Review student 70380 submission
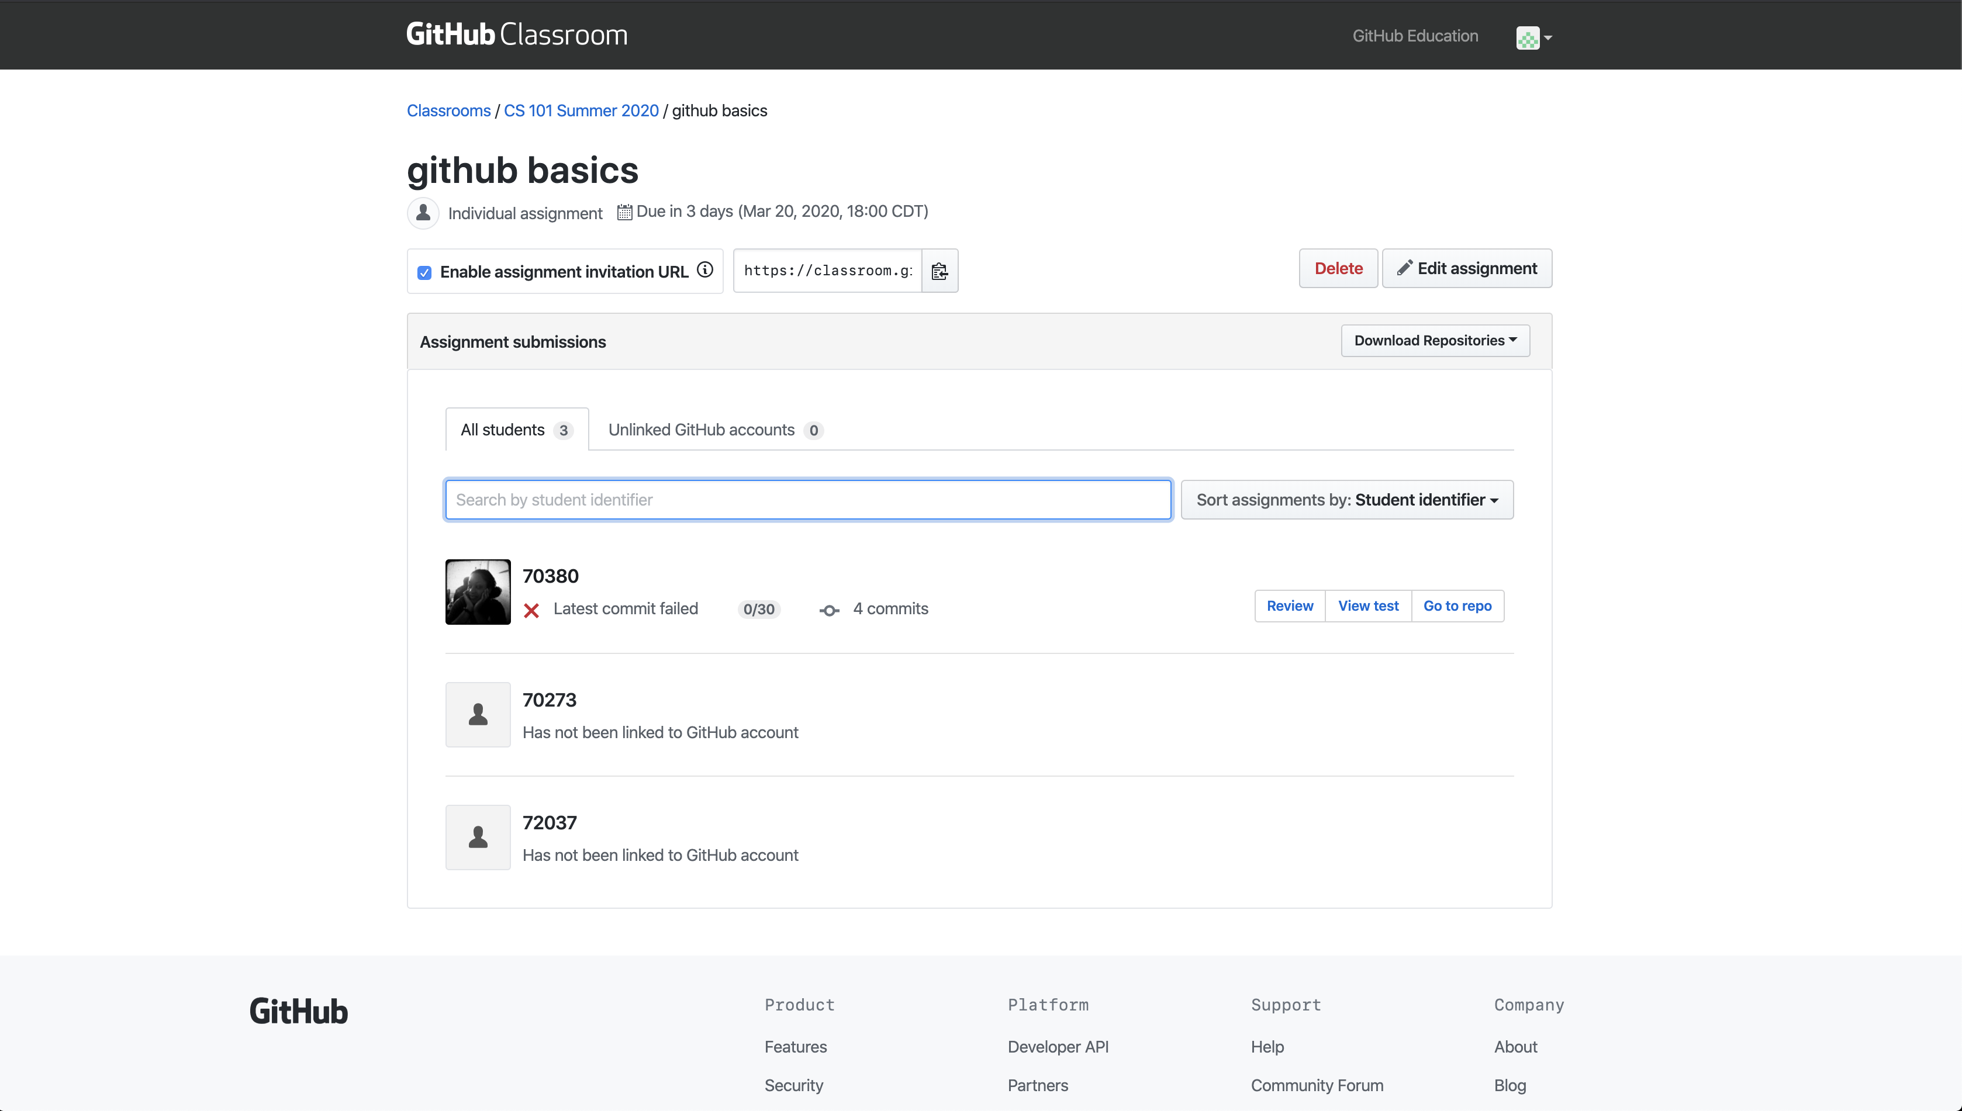1962x1111 pixels. (x=1290, y=606)
